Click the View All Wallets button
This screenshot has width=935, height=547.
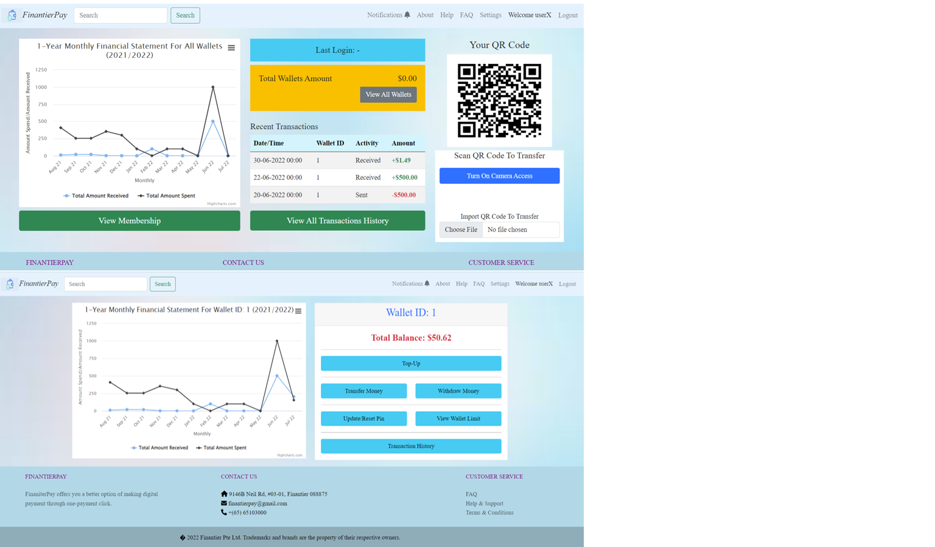click(x=388, y=94)
